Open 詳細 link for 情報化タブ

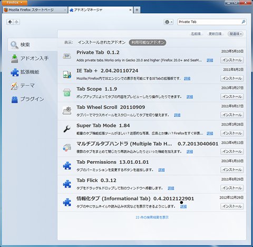(x=183, y=206)
